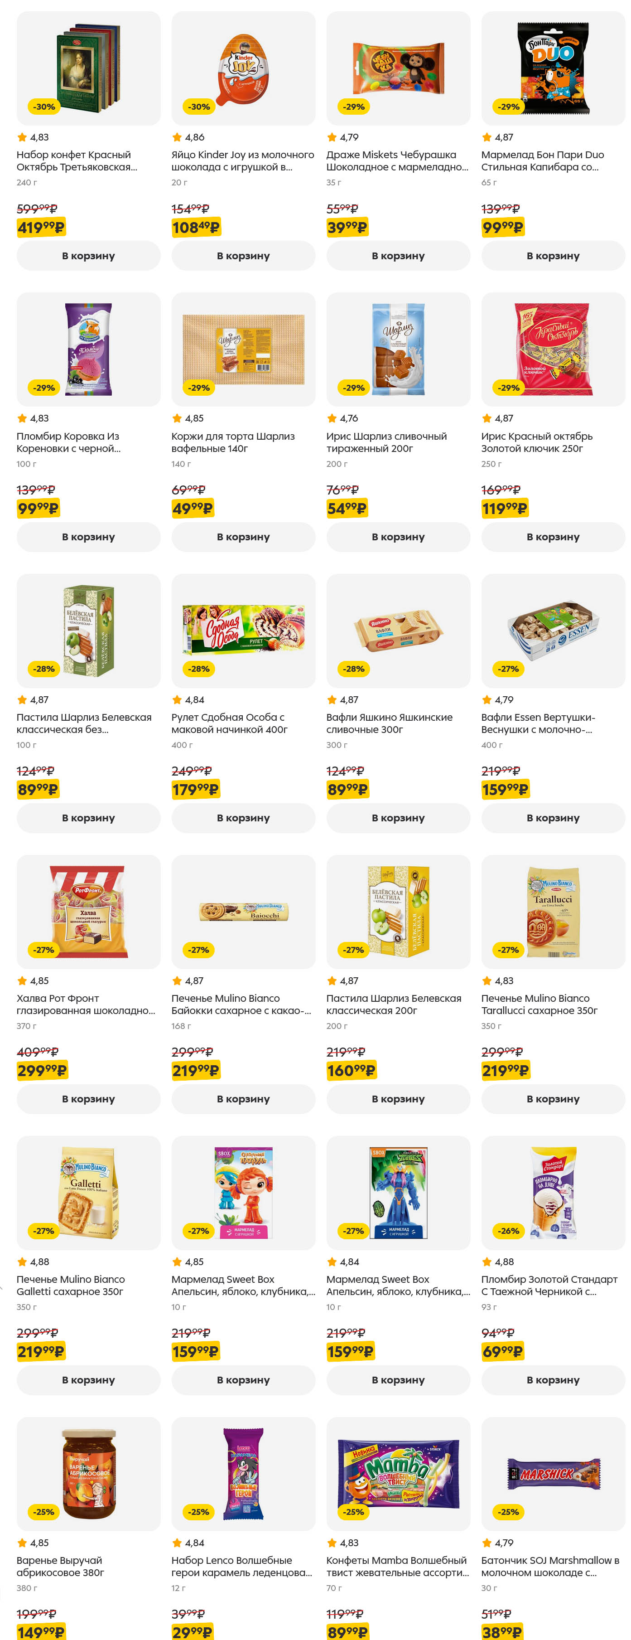Put Вафли Яшкино сливочные into cart
The height and width of the screenshot is (1640, 631).
pos(398,818)
